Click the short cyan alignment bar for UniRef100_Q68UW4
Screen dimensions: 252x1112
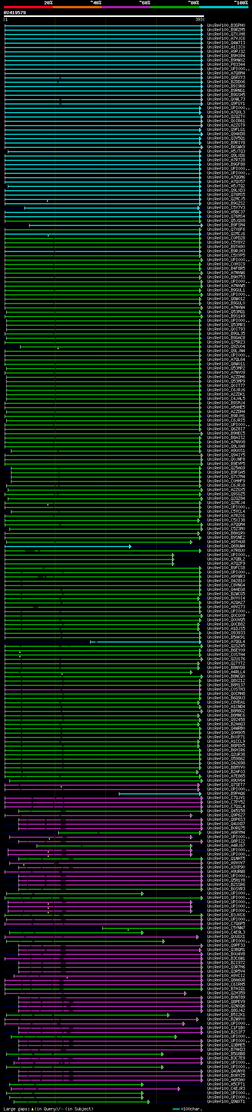click(68, 546)
